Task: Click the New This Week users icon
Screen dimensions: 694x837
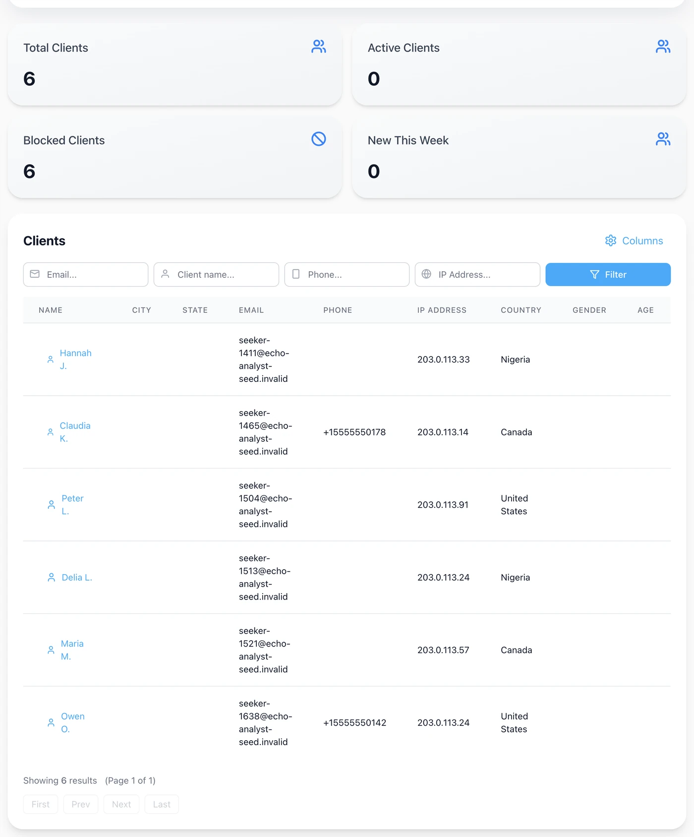Action: coord(663,139)
